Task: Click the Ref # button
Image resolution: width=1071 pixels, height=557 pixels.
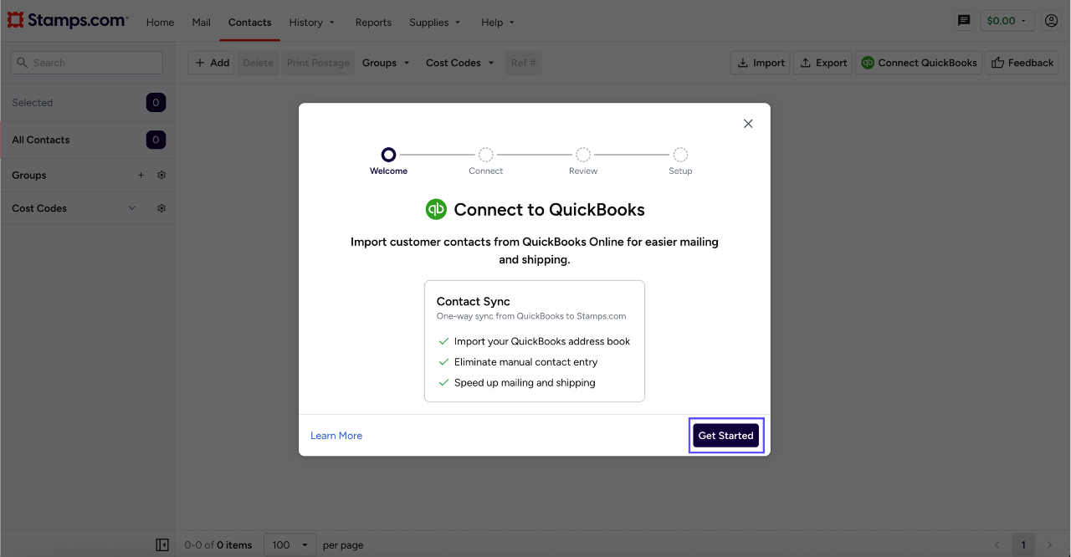Action: point(524,63)
